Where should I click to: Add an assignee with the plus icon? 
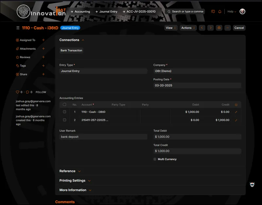pyautogui.click(x=43, y=40)
